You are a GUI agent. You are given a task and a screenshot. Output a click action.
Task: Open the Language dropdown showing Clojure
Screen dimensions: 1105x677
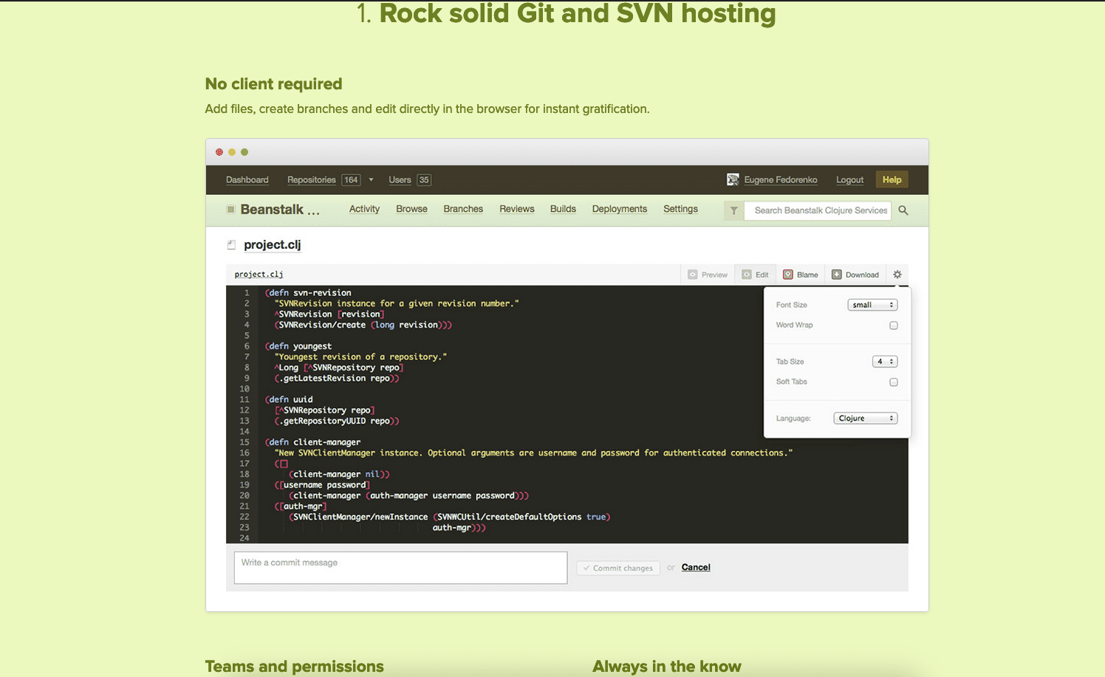pyautogui.click(x=865, y=418)
